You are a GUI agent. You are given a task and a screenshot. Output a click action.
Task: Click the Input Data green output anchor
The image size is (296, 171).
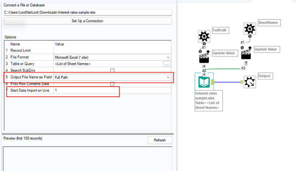[213, 82]
